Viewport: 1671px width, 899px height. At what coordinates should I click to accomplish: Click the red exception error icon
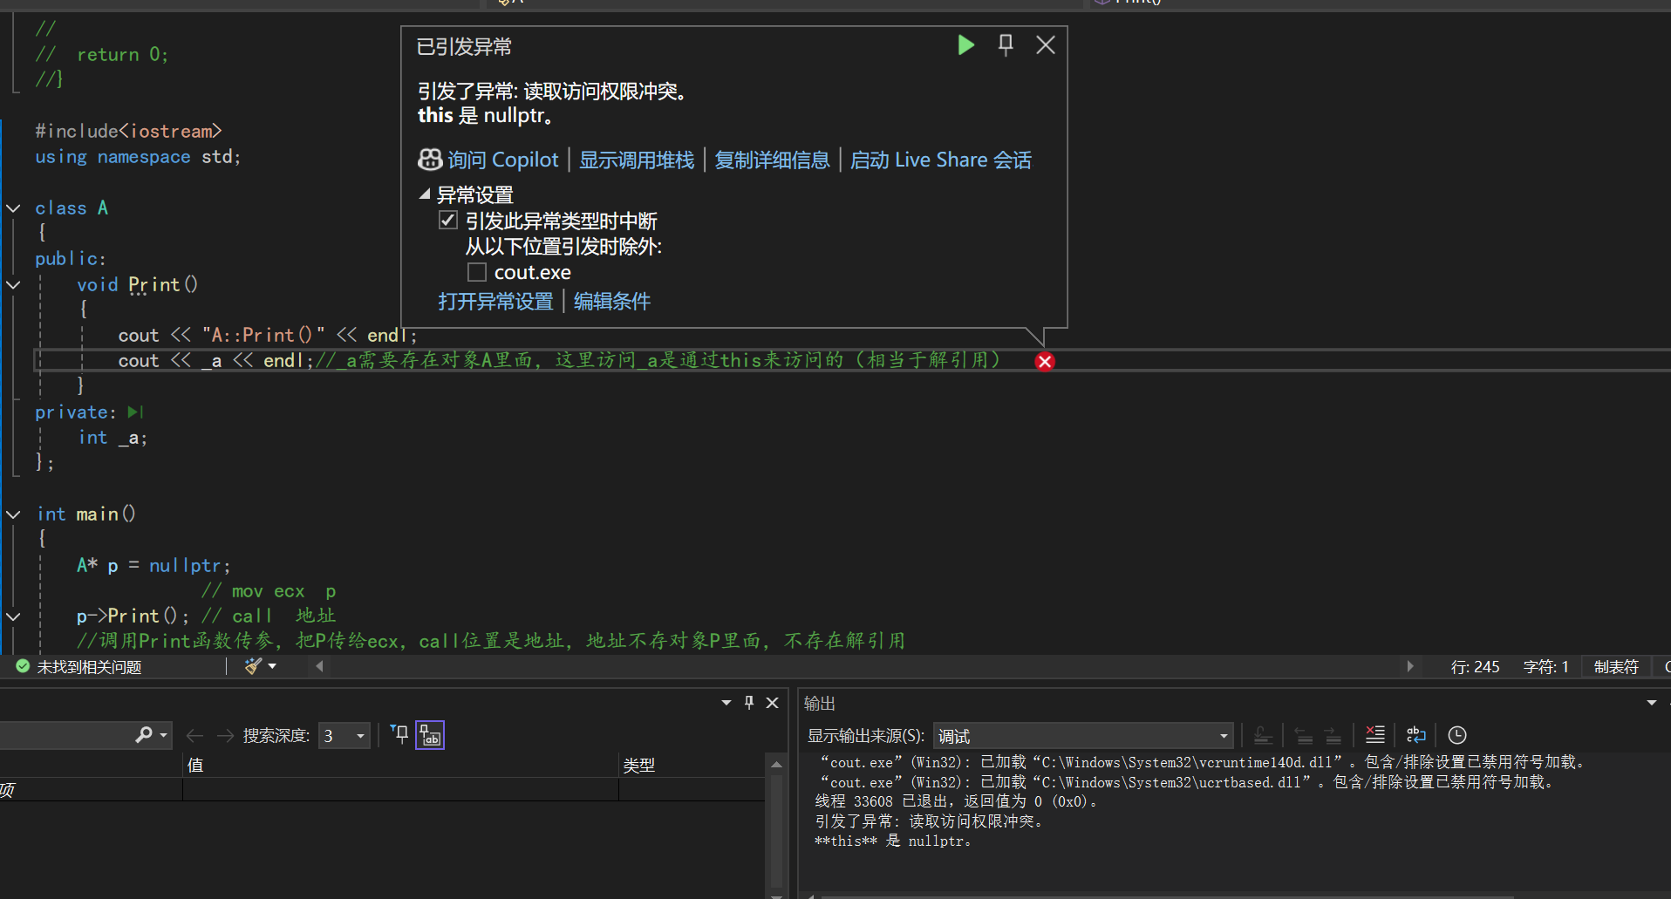(x=1045, y=361)
